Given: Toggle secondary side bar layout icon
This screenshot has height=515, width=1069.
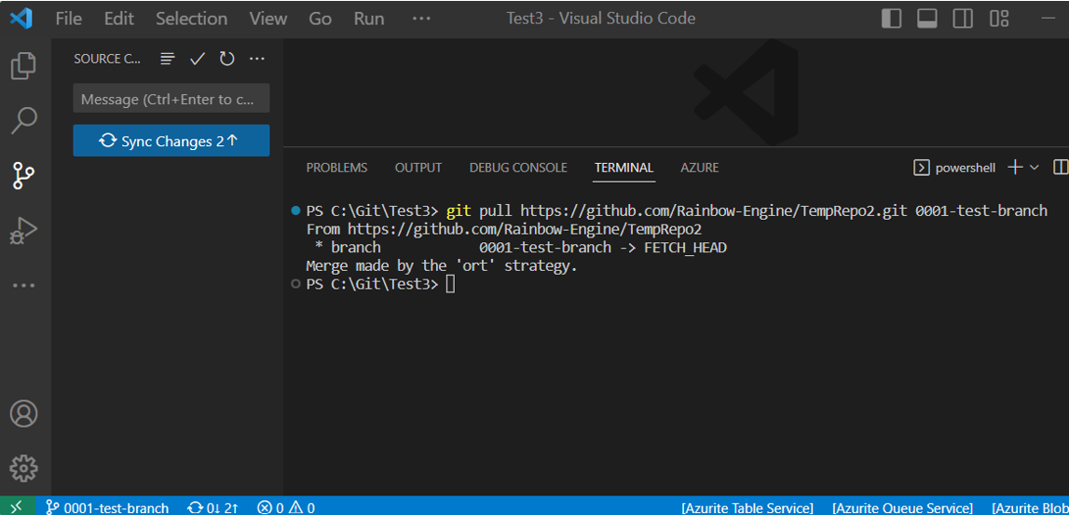Looking at the screenshot, I should (963, 19).
